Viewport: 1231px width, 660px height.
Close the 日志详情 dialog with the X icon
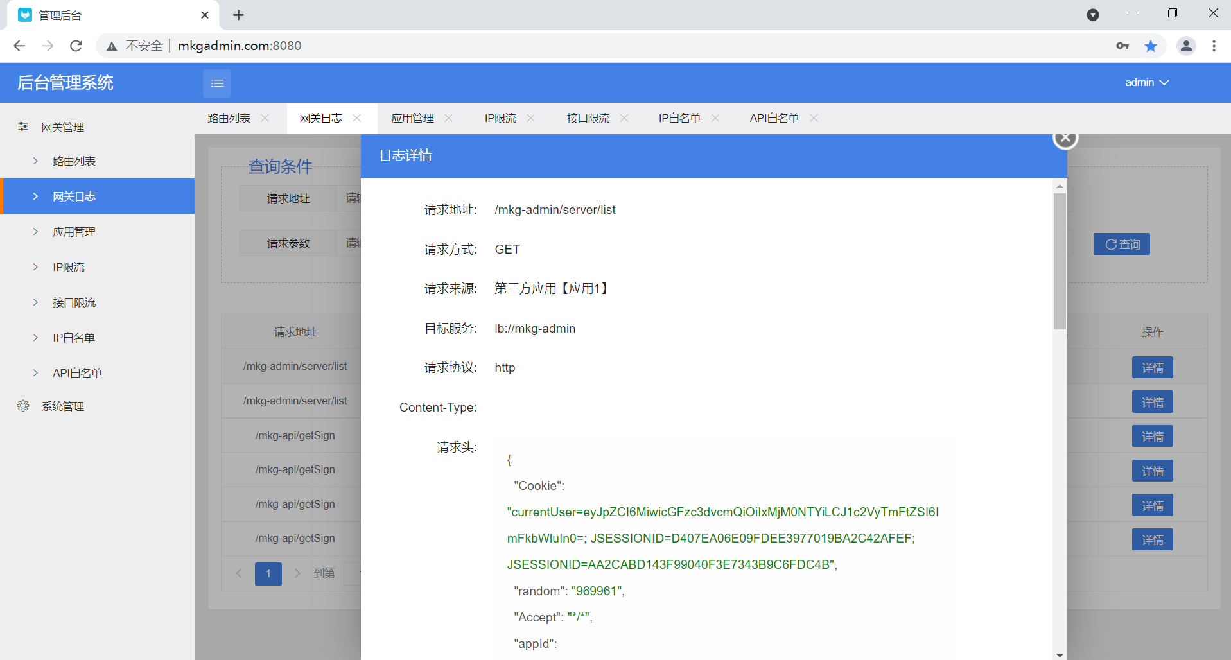coord(1065,138)
